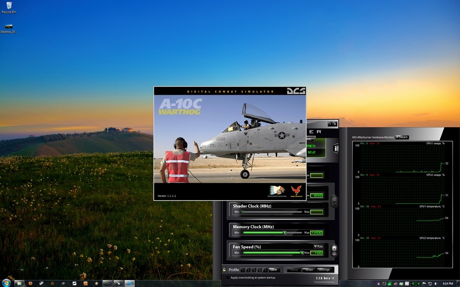Edit the Fan Speed value 100
This screenshot has width=460, height=287.
point(317,253)
